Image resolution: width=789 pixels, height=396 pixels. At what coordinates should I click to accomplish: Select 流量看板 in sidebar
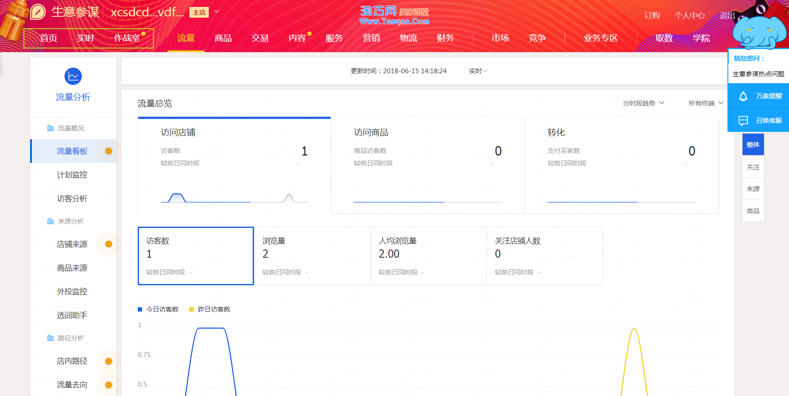click(x=72, y=151)
